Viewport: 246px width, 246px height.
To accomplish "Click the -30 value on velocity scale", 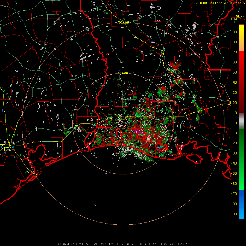I will 234,153.
